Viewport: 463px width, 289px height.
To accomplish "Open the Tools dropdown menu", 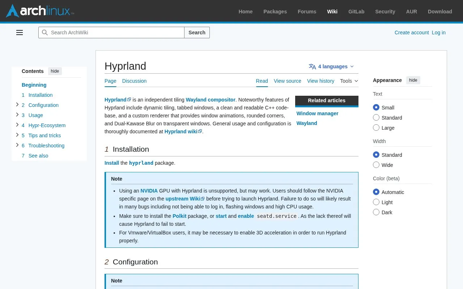I will point(349,81).
